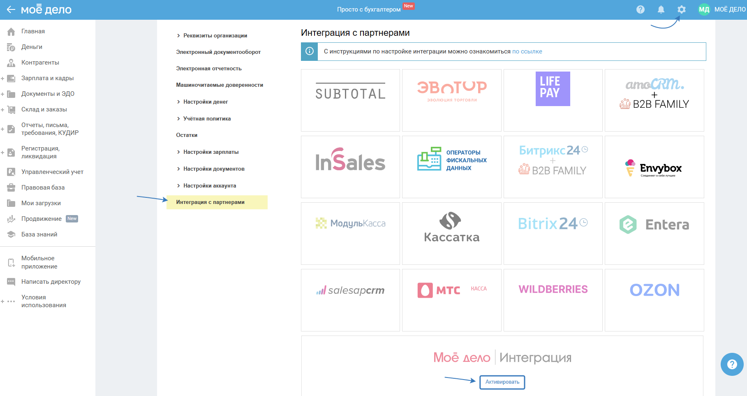Select the Эвотор integration card

[452, 100]
